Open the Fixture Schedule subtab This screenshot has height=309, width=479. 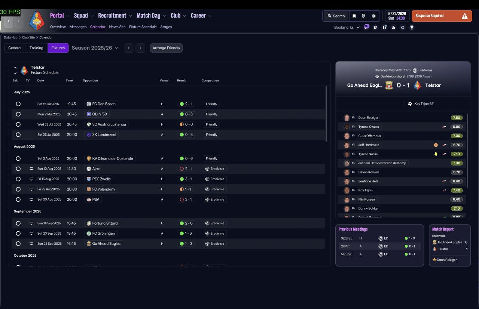[143, 27]
